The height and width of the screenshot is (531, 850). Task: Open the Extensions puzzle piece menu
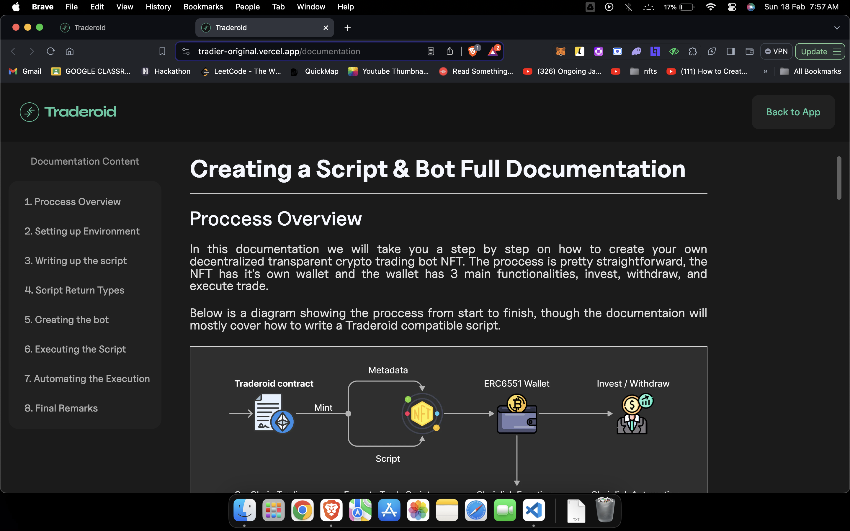point(693,51)
